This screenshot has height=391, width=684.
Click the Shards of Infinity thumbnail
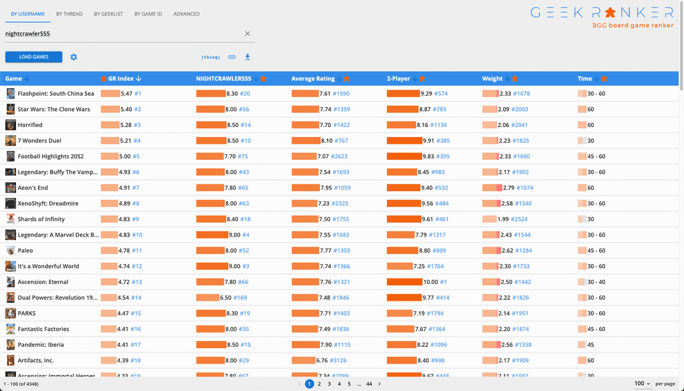tap(11, 219)
